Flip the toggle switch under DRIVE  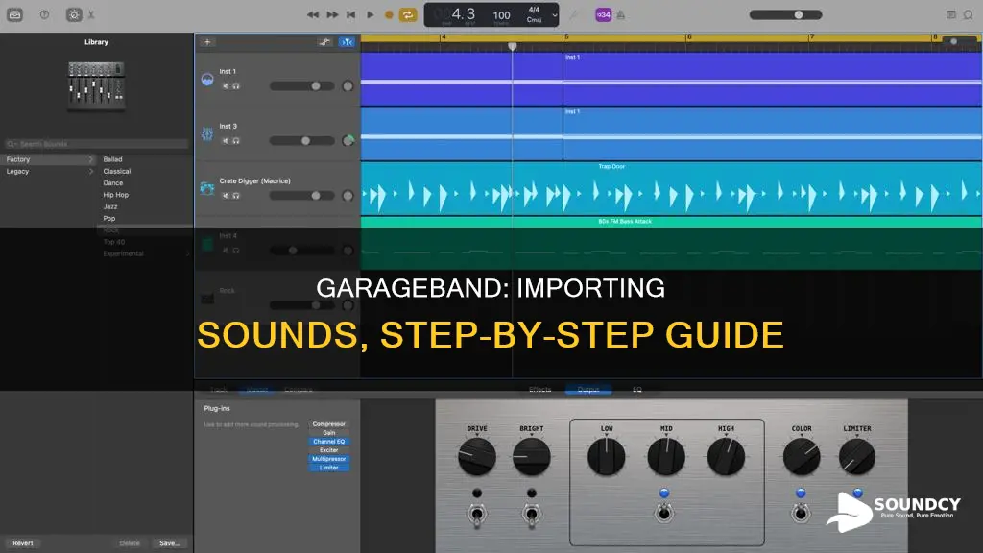tap(477, 515)
